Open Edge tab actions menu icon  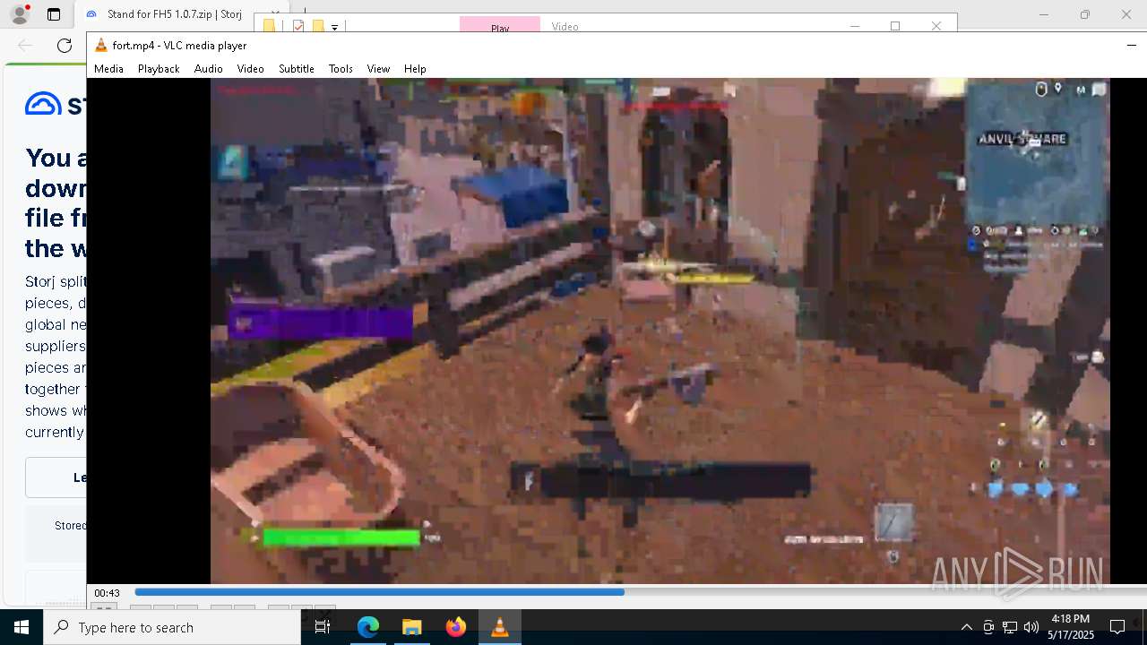[54, 14]
